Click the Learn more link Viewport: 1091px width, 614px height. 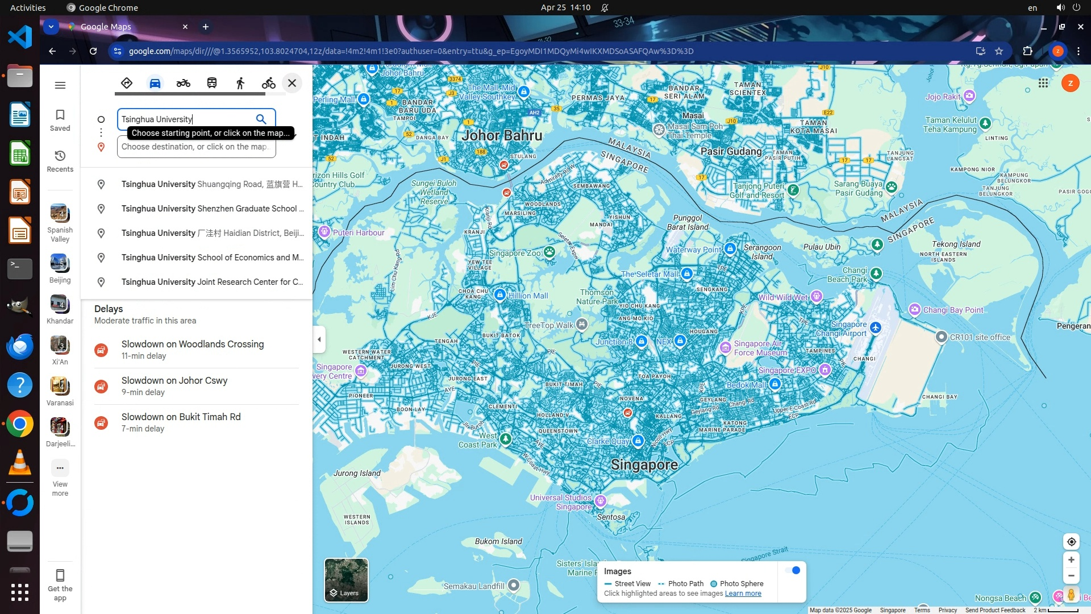coord(743,594)
